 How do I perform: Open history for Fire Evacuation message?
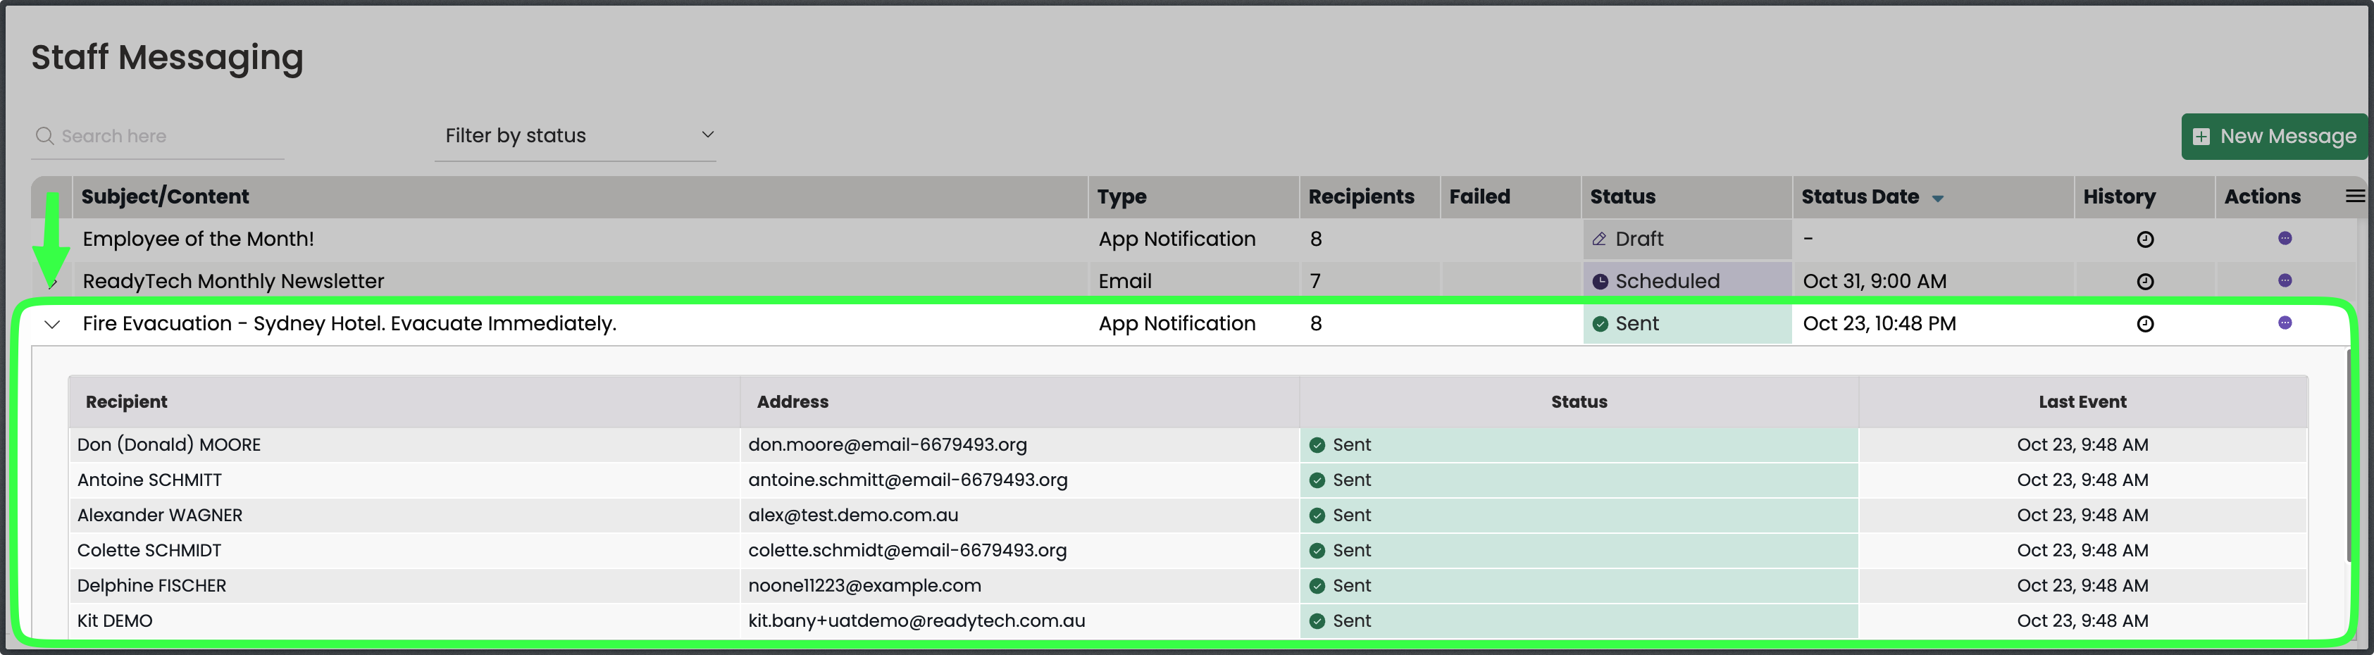point(2144,324)
